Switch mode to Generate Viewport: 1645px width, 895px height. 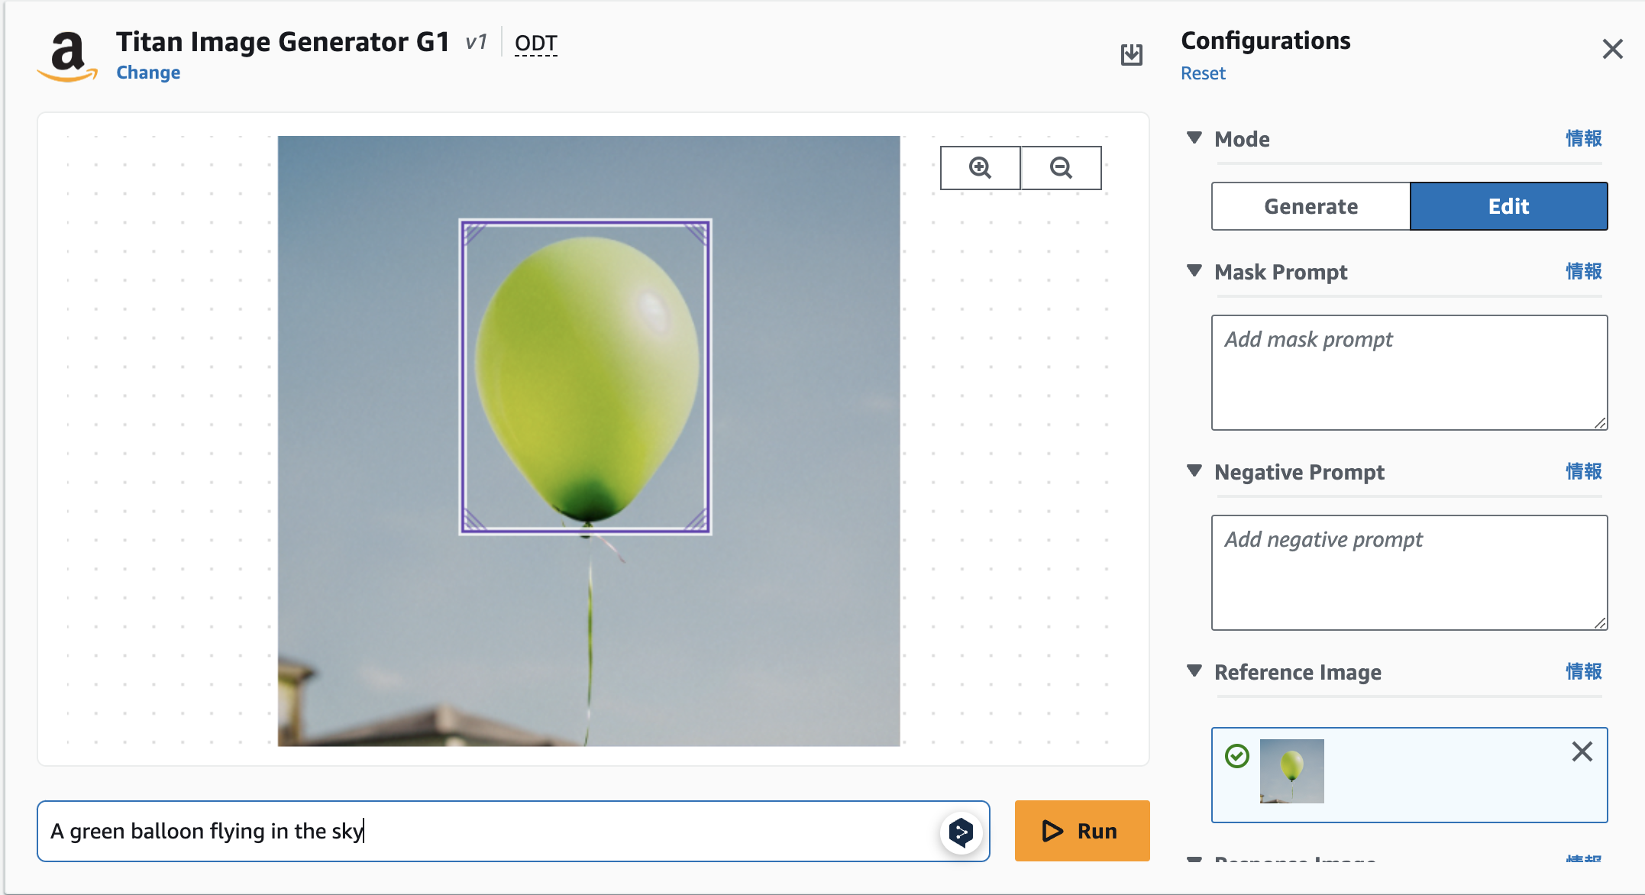[x=1311, y=206]
